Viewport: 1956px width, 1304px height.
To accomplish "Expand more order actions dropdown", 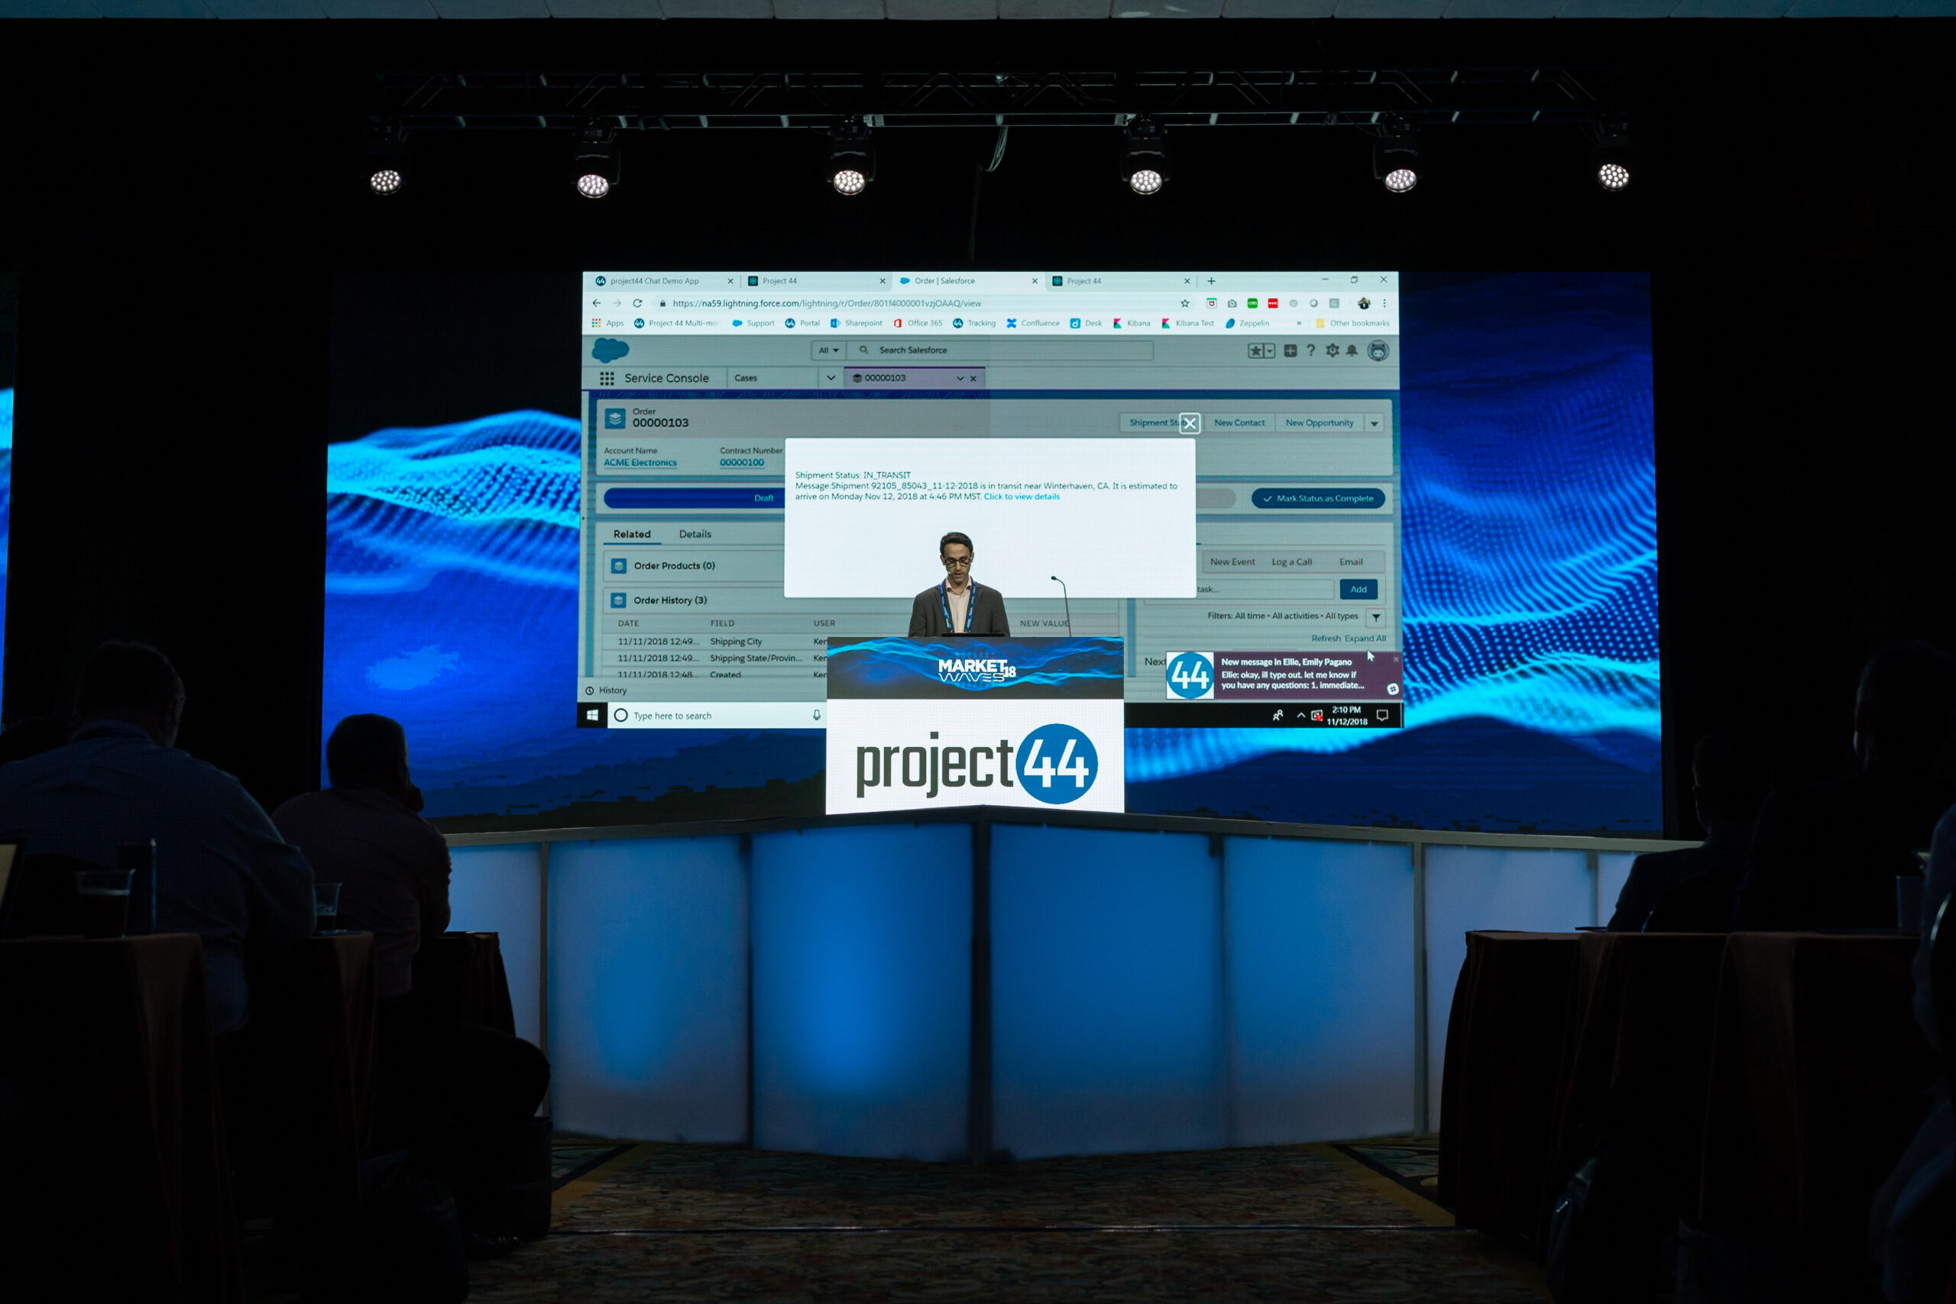I will coord(1375,423).
